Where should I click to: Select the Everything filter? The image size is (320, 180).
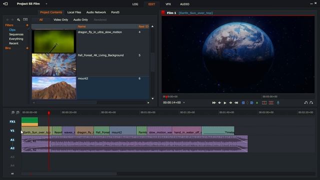point(16,39)
